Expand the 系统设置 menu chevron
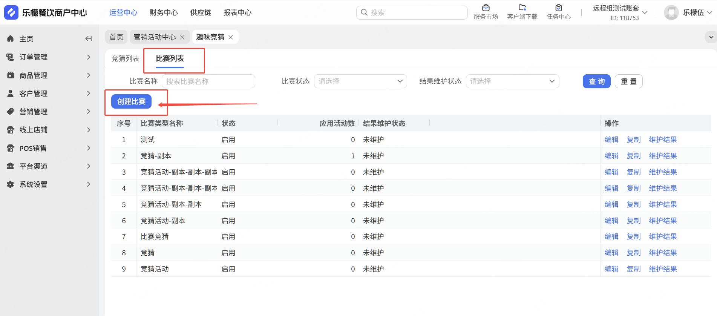Screen dimensions: 717x316 pos(89,184)
